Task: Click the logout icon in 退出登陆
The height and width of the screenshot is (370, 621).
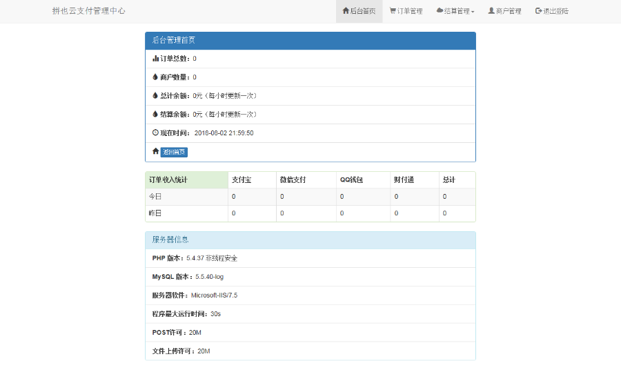Action: pyautogui.click(x=539, y=10)
